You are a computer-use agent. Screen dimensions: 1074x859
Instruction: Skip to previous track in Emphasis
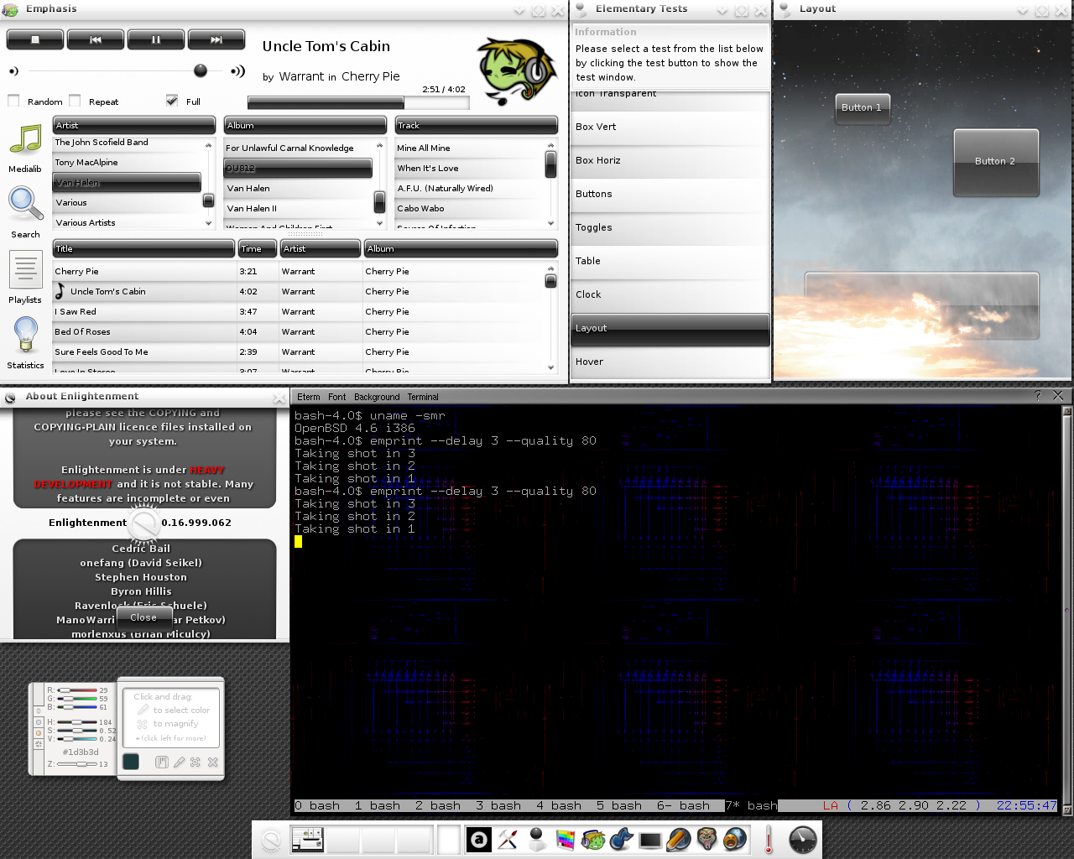(96, 39)
